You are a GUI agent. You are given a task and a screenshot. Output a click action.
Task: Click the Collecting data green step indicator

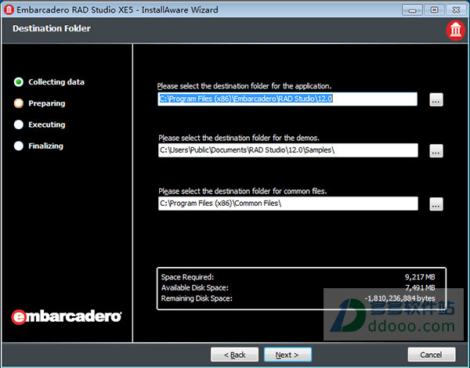[19, 81]
